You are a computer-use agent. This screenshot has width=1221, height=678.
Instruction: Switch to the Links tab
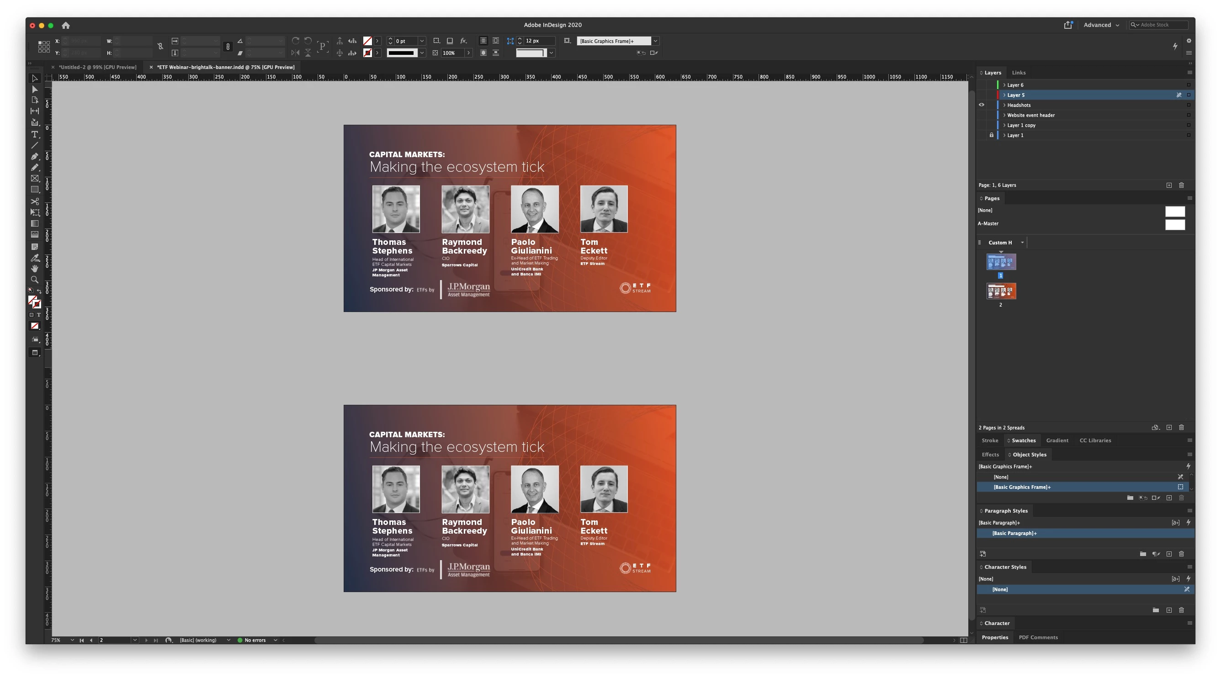click(x=1018, y=73)
